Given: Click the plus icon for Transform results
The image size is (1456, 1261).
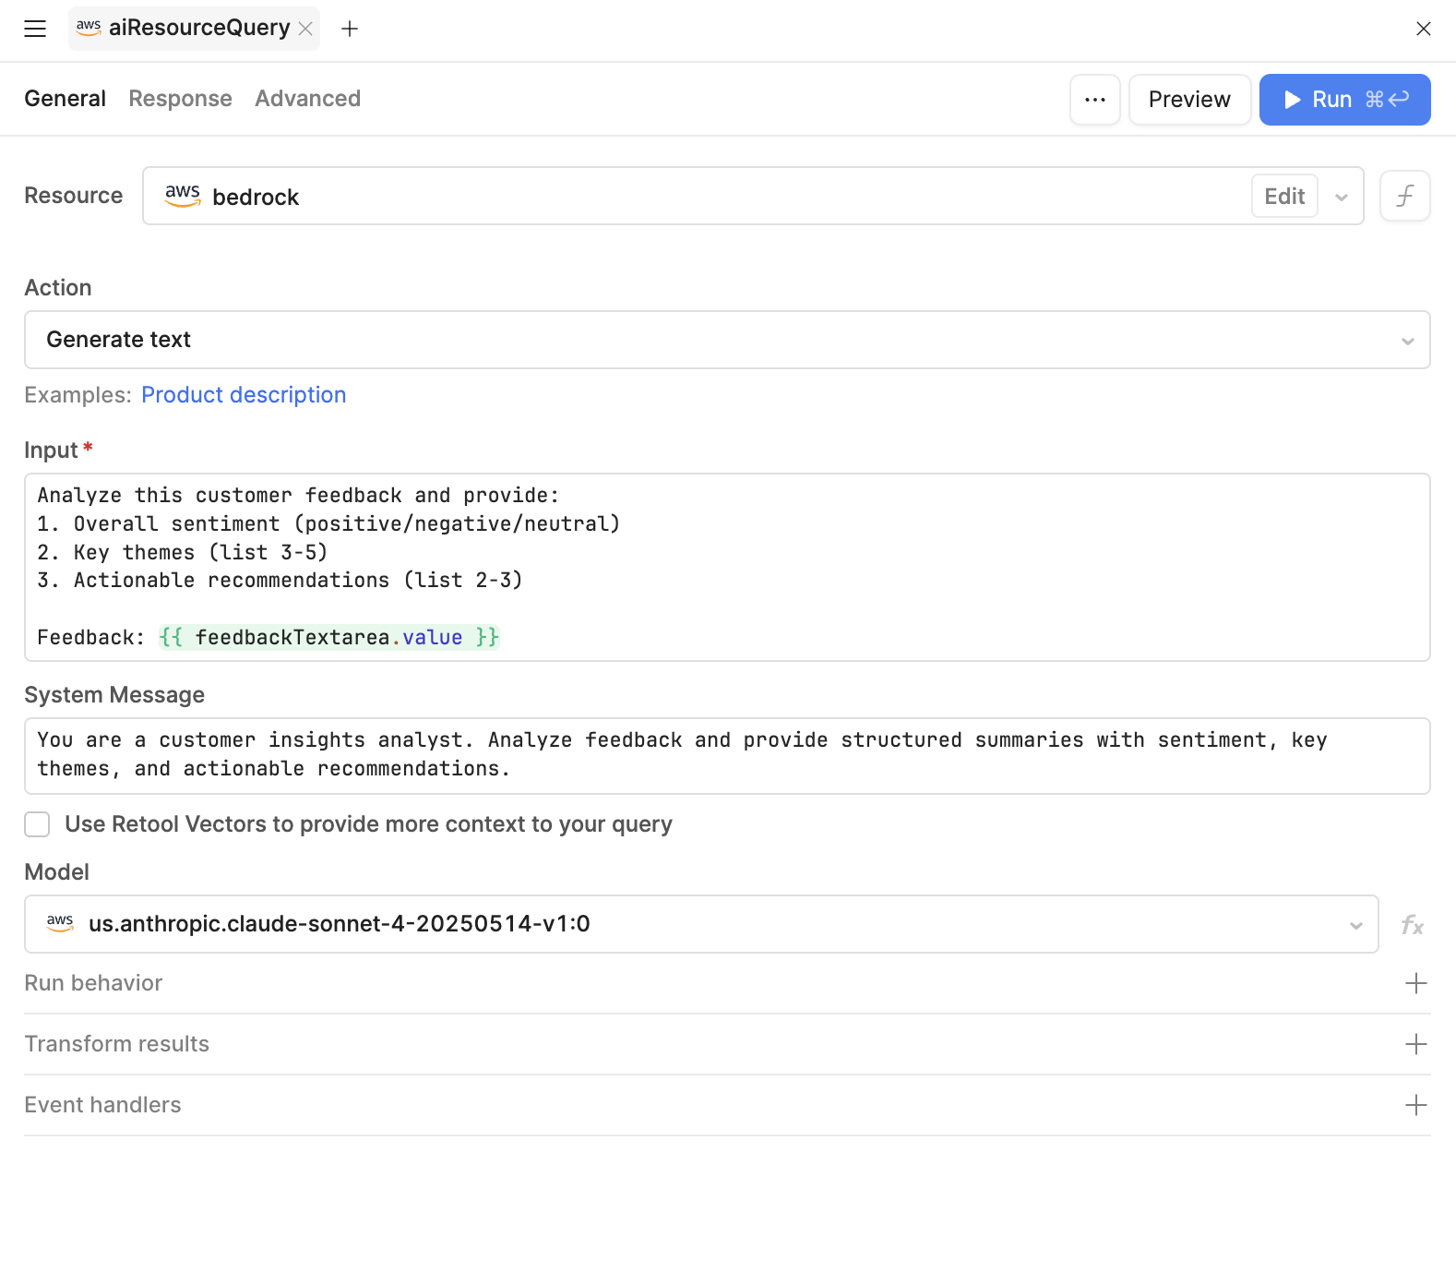Looking at the screenshot, I should coord(1416,1044).
